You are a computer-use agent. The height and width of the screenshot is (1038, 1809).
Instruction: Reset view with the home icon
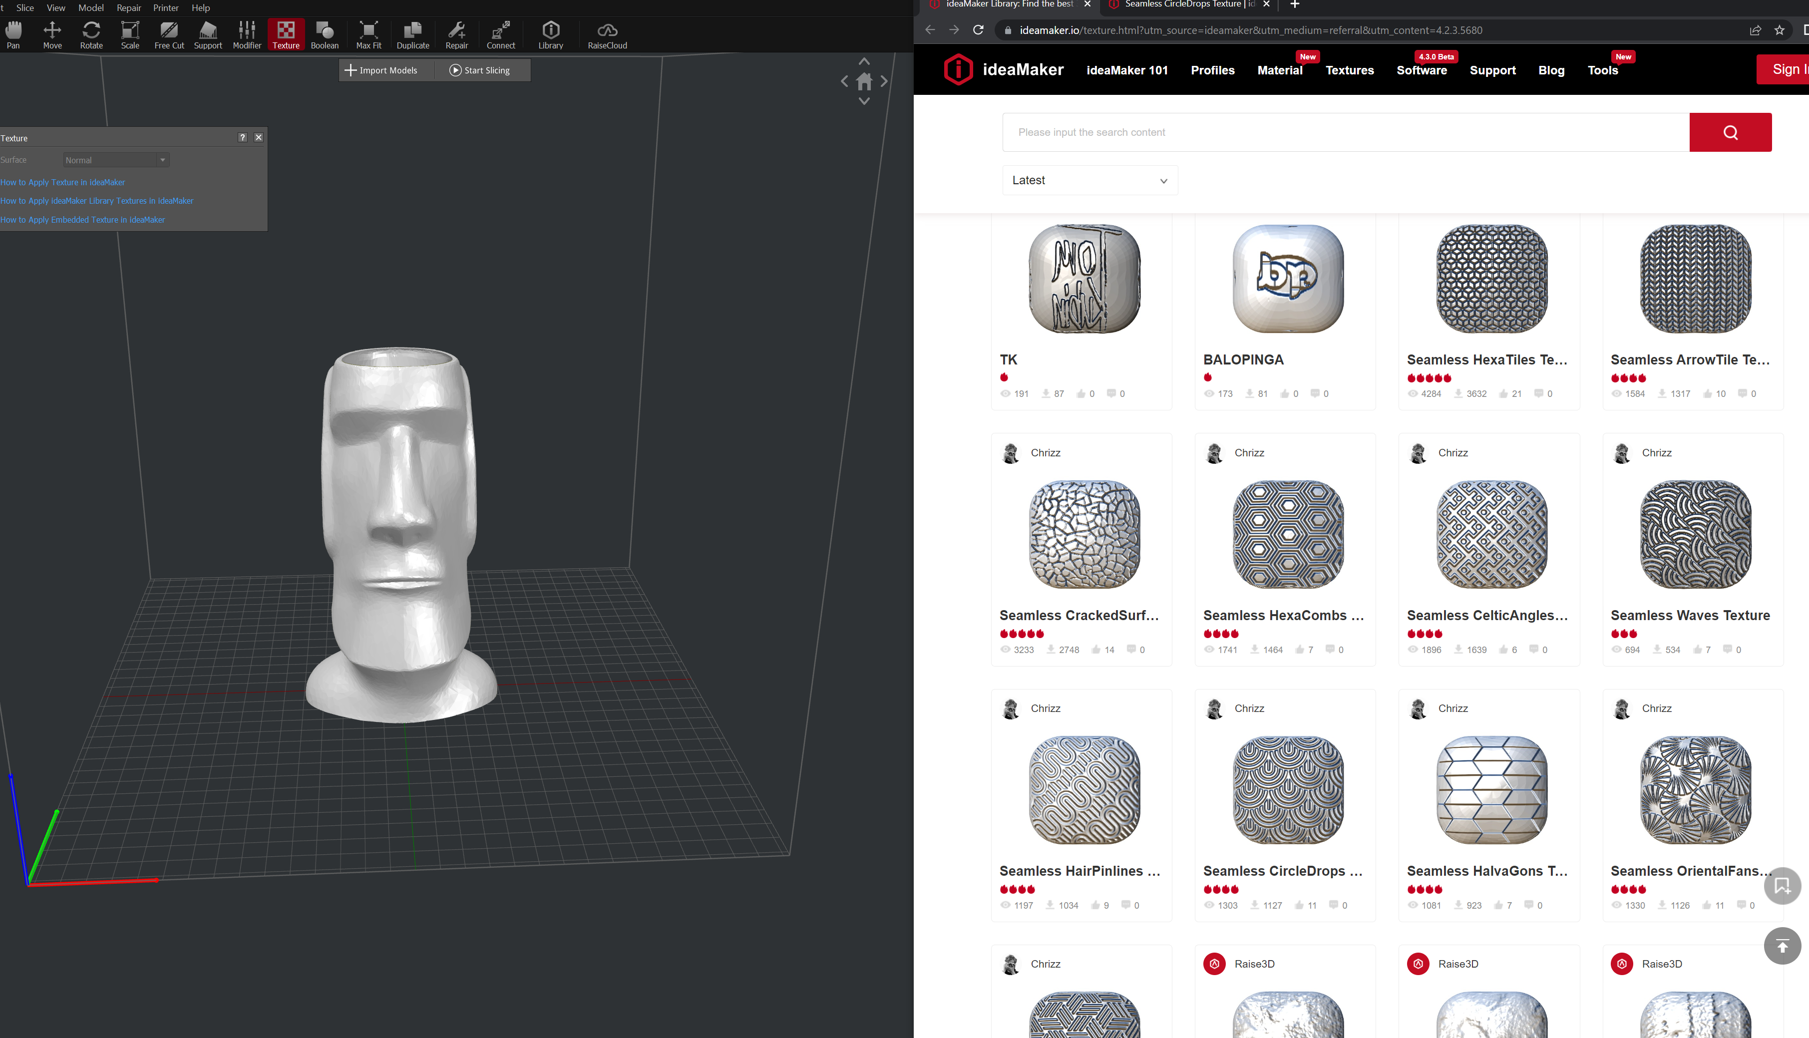(864, 81)
